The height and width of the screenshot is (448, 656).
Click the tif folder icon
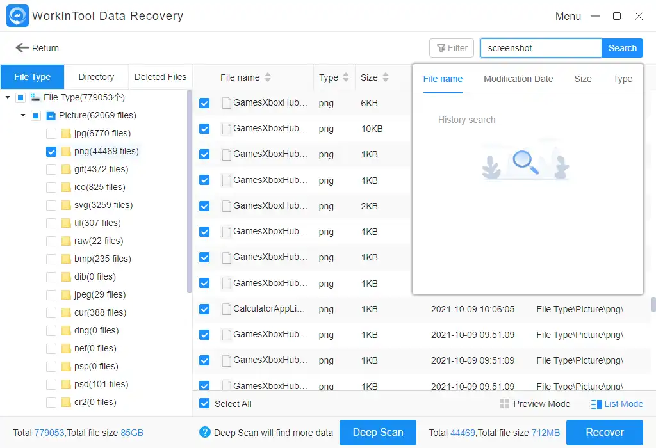(66, 223)
